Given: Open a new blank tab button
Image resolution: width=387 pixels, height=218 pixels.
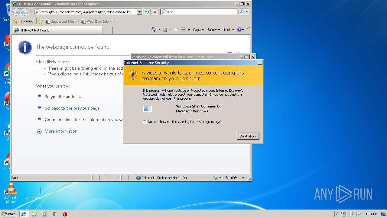Looking at the screenshot, I should coord(108,30).
